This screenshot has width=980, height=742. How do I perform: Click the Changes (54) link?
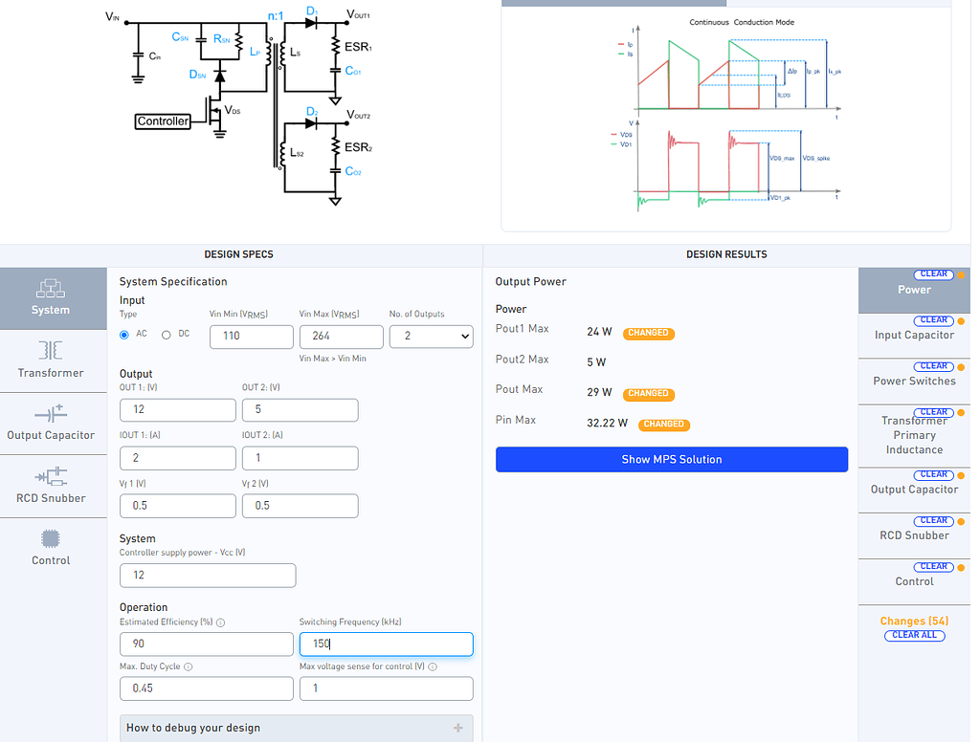pos(914,621)
